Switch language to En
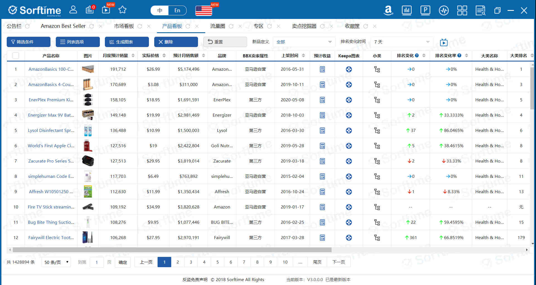Screen dimensions: 536x285 [x=177, y=11]
